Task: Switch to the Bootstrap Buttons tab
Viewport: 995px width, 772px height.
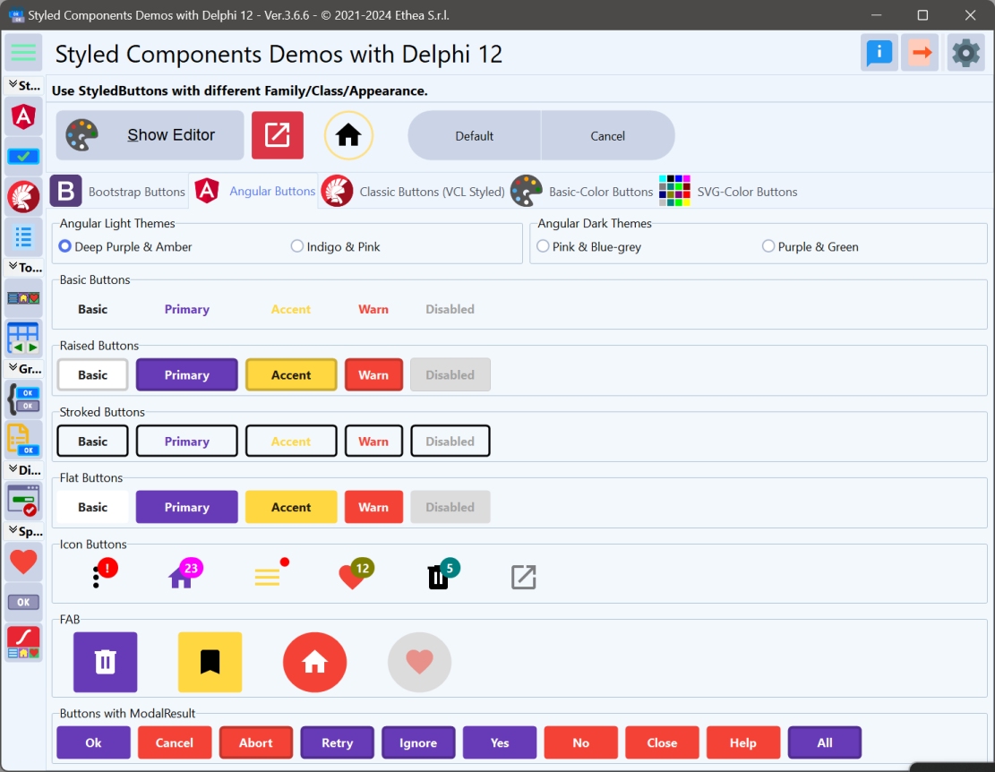Action: tap(119, 192)
